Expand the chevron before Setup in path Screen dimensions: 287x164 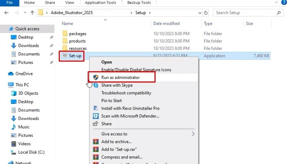(131, 12)
